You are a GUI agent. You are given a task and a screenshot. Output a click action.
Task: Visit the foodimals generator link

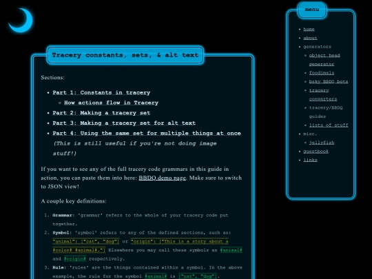click(x=322, y=73)
